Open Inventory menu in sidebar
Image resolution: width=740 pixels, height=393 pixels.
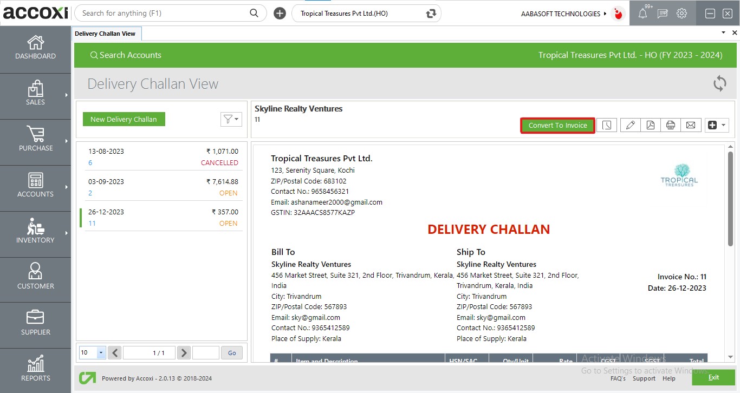point(36,232)
